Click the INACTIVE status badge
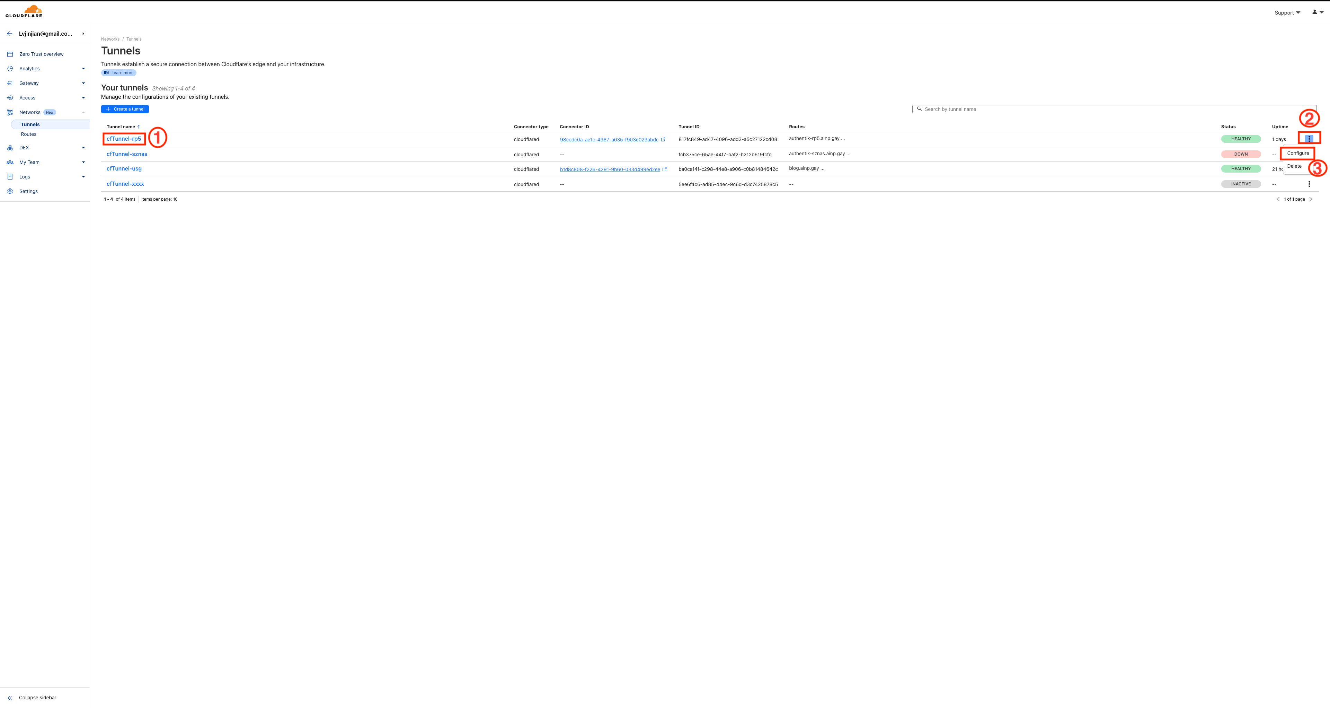Screen dimensions: 1330x708 coord(1241,184)
